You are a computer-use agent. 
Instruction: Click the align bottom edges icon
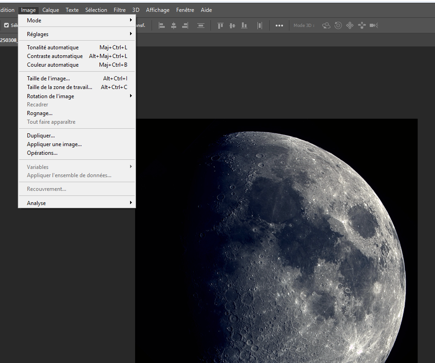[244, 26]
